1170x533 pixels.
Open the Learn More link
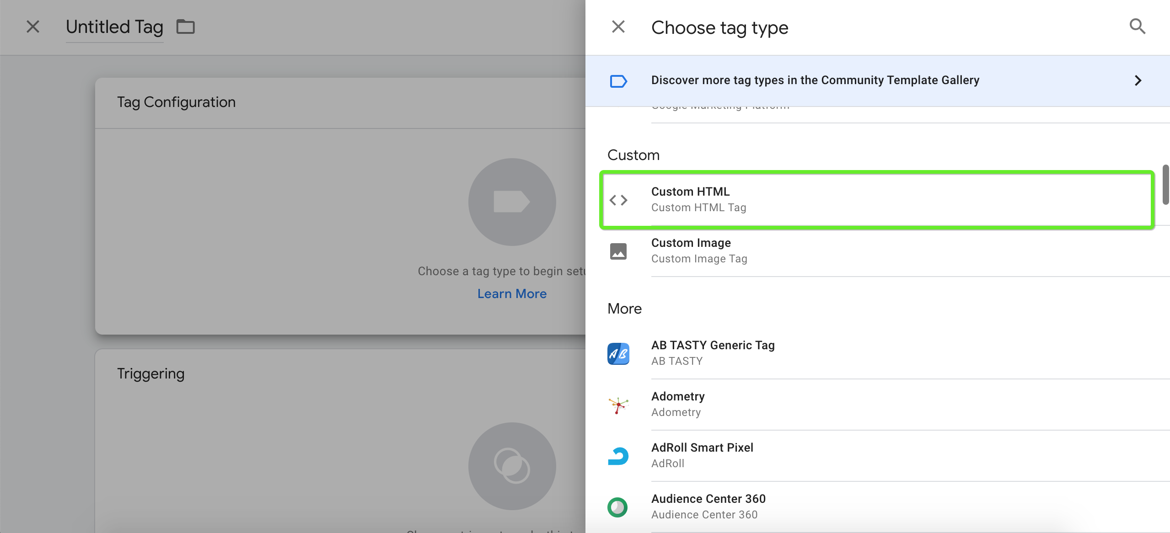[x=512, y=294]
